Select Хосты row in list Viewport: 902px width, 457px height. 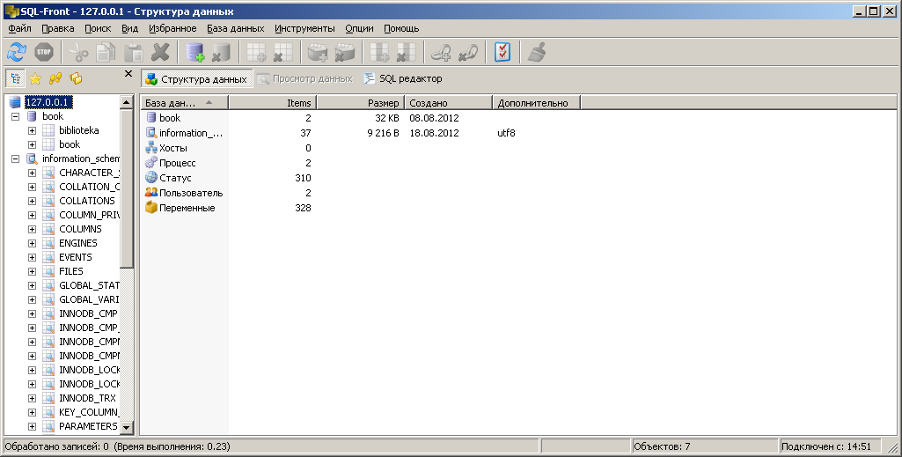point(173,148)
